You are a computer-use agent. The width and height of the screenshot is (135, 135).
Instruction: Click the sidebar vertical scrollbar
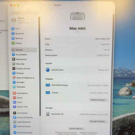click(40, 66)
